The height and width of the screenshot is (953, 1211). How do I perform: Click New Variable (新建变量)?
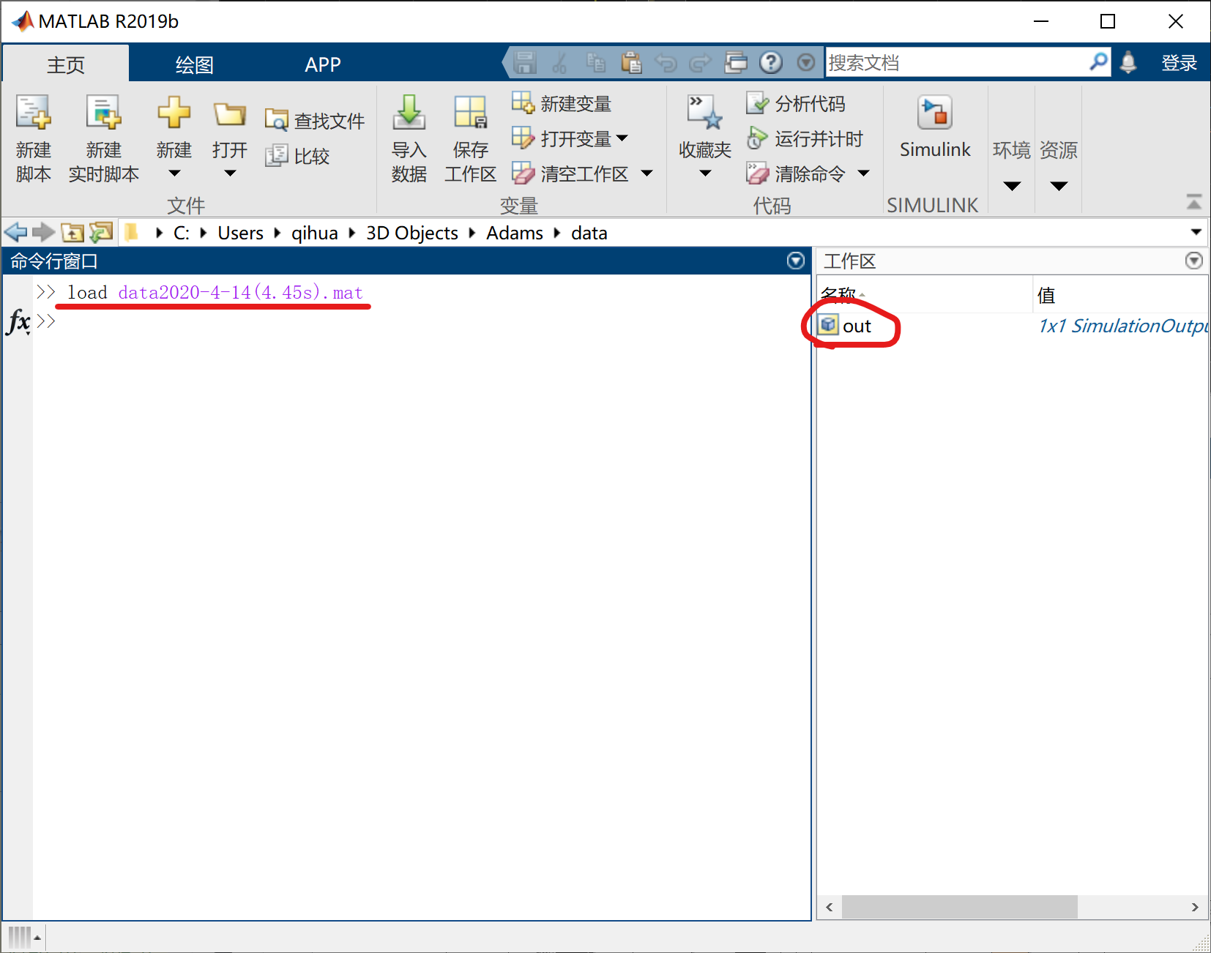point(562,103)
